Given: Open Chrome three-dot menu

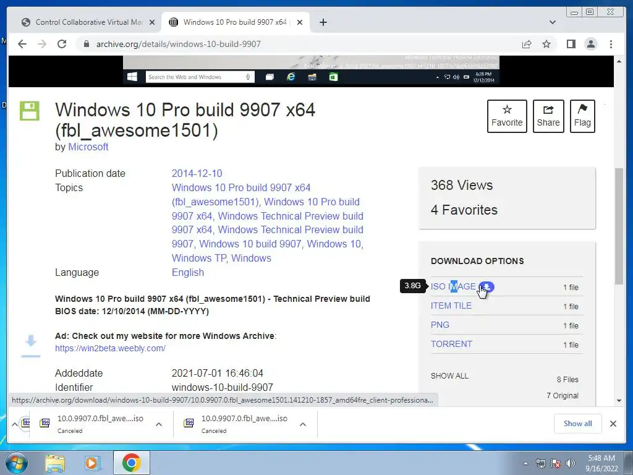Looking at the screenshot, I should click(x=611, y=44).
